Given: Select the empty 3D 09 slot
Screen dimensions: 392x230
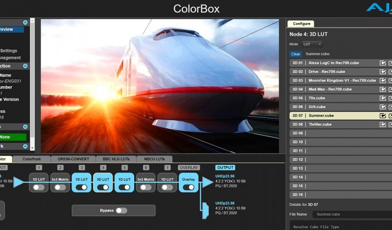Looking at the screenshot, I should tap(341, 133).
